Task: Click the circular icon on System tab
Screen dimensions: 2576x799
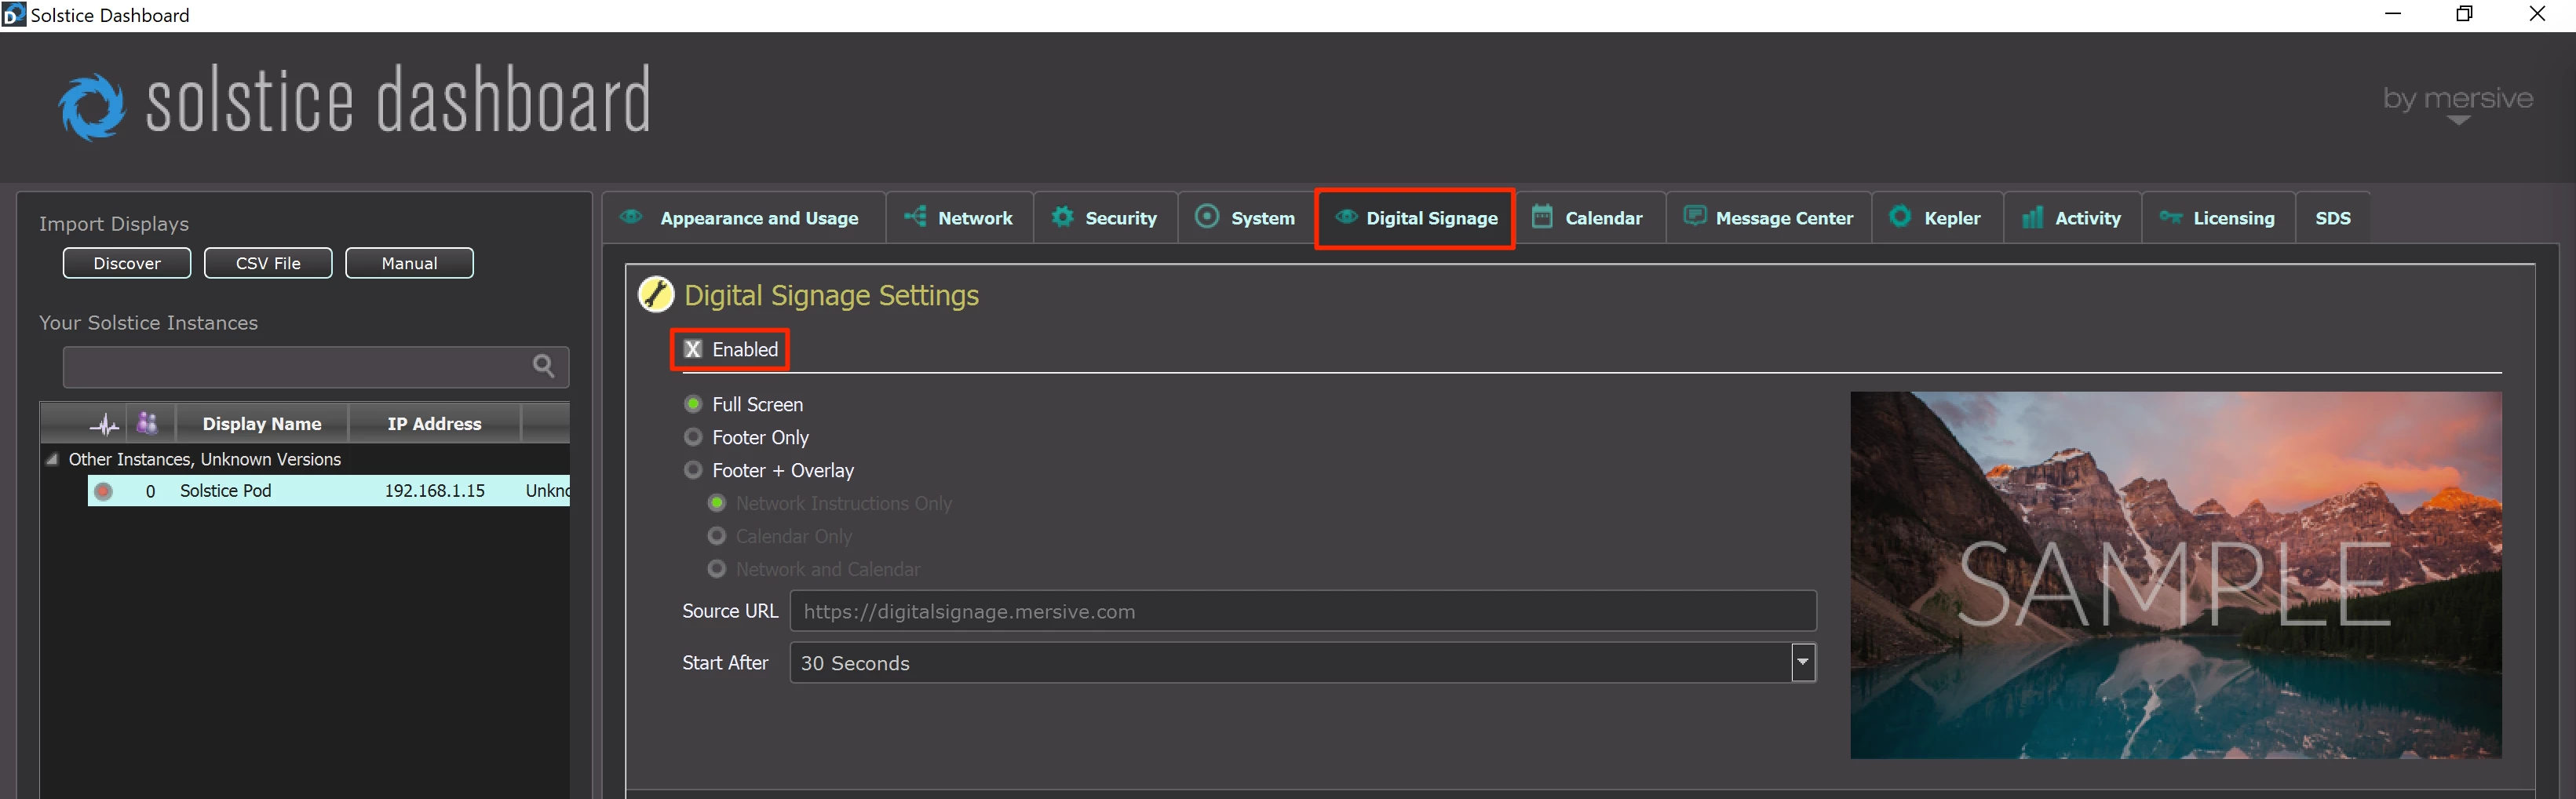Action: point(1207,217)
